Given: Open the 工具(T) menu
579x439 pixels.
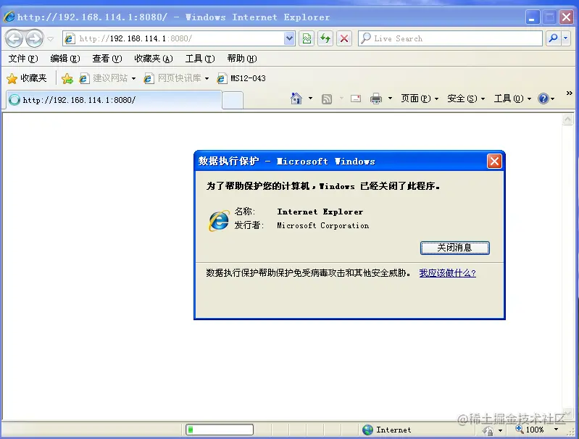Looking at the screenshot, I should [200, 59].
